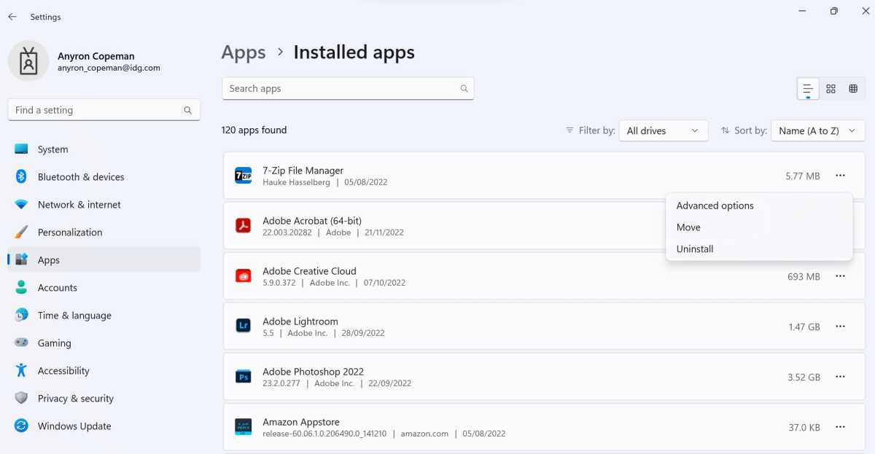Screen dimensions: 875x454
Task: Click the 5.77 MB size value
Action: pyautogui.click(x=803, y=176)
